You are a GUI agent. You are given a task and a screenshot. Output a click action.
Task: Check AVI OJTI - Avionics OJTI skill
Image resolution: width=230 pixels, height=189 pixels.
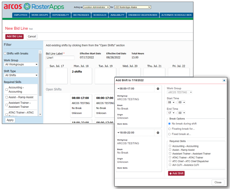[x=170, y=165]
